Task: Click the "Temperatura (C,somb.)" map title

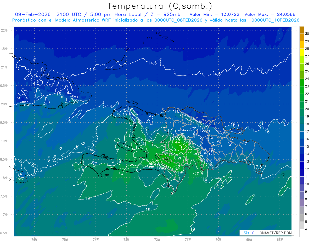Action: 160,6
